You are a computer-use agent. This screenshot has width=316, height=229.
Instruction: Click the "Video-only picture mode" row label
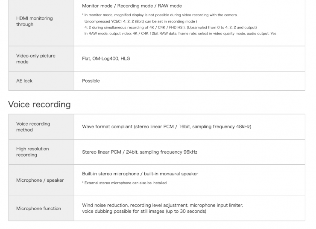click(x=36, y=59)
